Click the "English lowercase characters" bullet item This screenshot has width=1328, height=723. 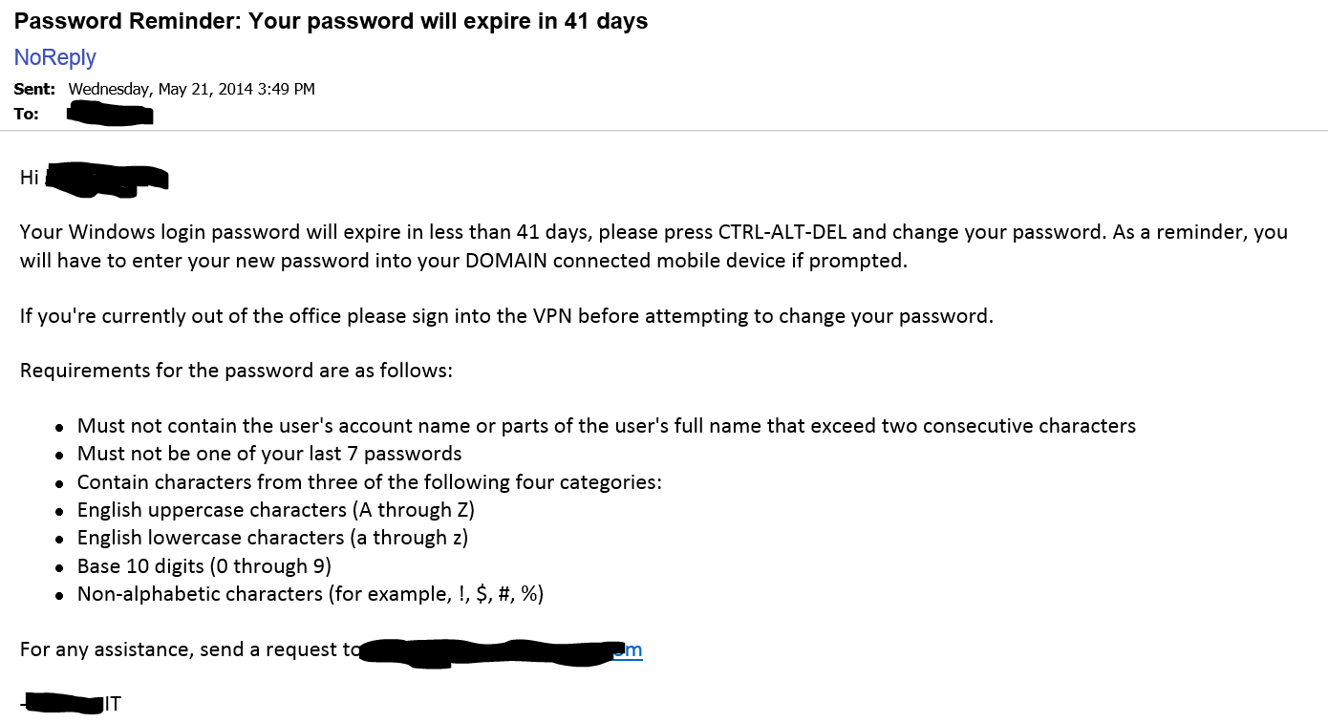point(272,538)
